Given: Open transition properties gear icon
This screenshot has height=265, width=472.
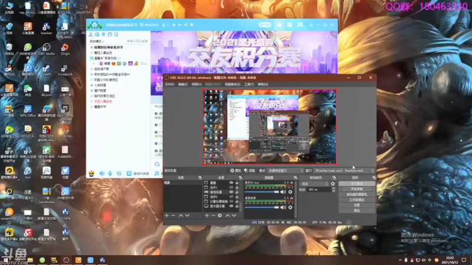Looking at the screenshot, I should tap(333, 184).
